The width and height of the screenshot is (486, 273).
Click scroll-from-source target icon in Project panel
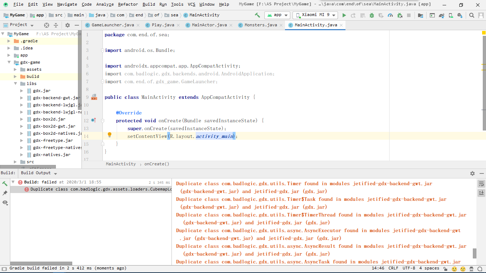pyautogui.click(x=47, y=25)
